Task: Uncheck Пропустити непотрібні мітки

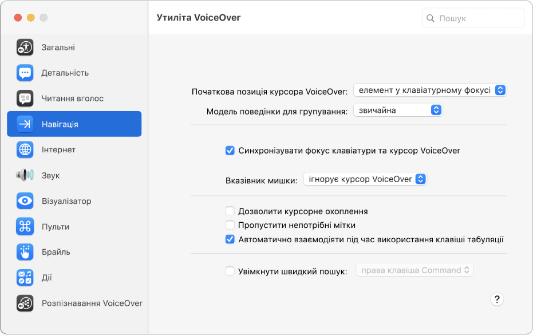Action: [230, 225]
